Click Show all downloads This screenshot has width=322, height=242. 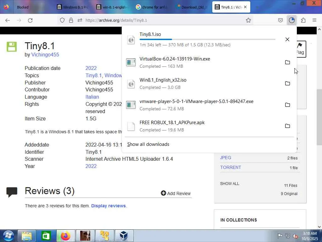(x=148, y=144)
